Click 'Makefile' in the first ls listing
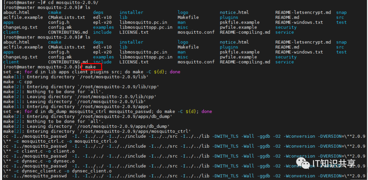 tap(188, 17)
